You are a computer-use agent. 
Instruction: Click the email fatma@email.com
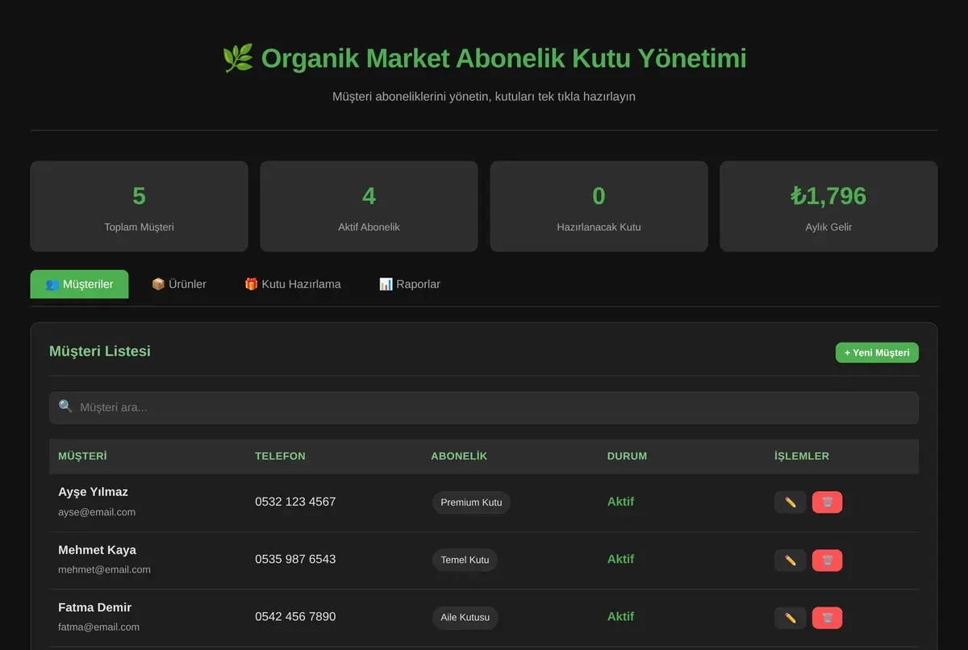coord(98,627)
